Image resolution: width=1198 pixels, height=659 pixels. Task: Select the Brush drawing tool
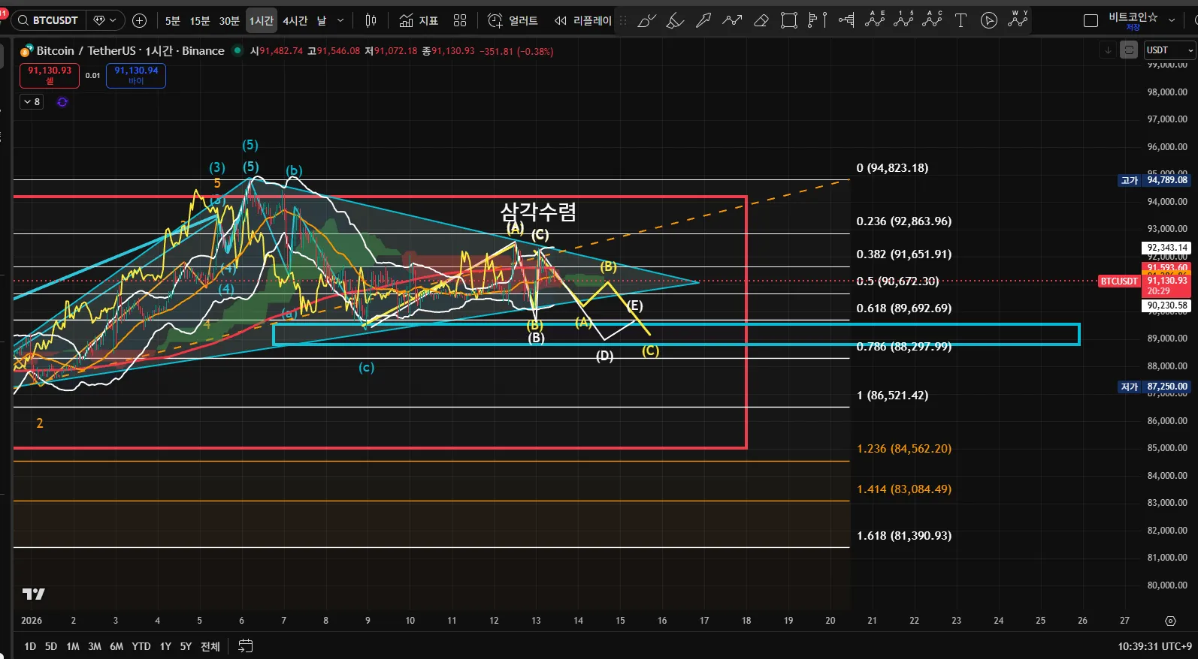tap(646, 21)
